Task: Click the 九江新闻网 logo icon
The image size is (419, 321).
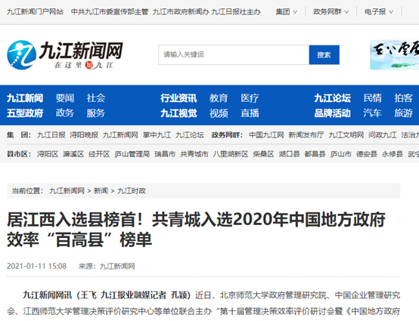Action: point(22,55)
